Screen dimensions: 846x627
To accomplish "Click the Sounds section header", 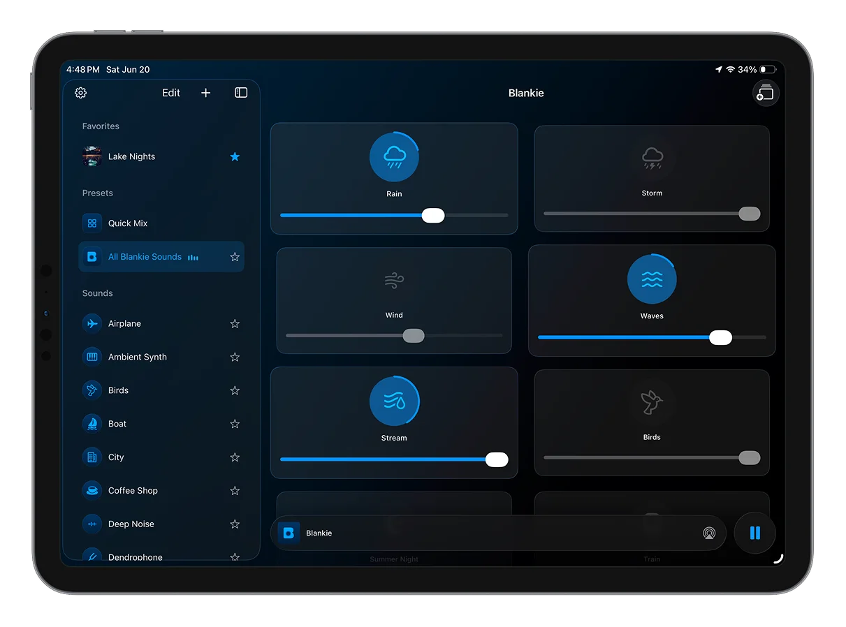I will click(98, 293).
